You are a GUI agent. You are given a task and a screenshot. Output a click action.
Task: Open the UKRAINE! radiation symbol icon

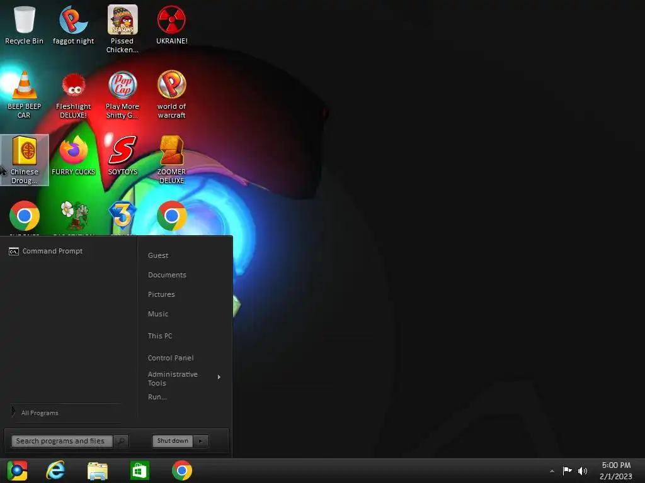171,25
